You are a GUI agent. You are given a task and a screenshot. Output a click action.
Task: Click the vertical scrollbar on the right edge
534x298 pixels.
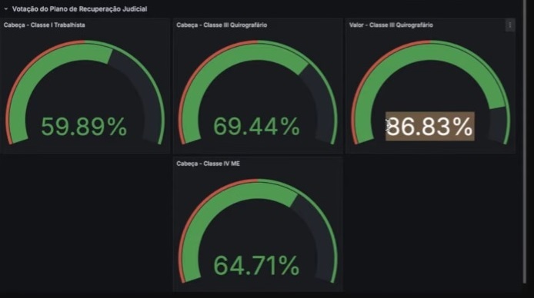click(x=525, y=141)
